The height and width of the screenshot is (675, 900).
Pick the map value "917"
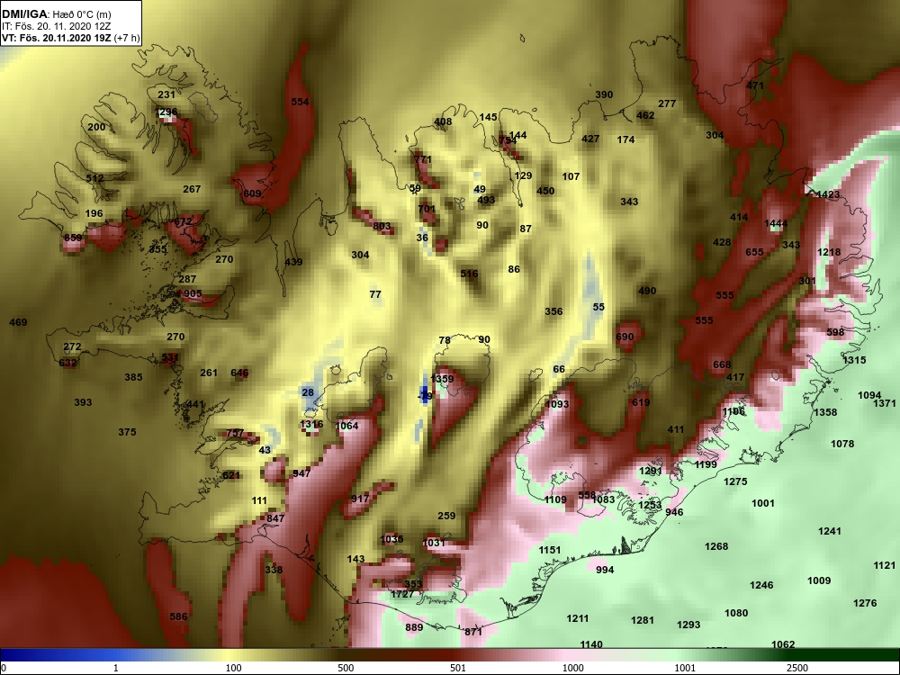click(360, 499)
